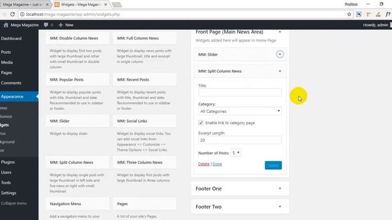Select the available Pages widget
The image size is (392, 220).
pos(145,204)
